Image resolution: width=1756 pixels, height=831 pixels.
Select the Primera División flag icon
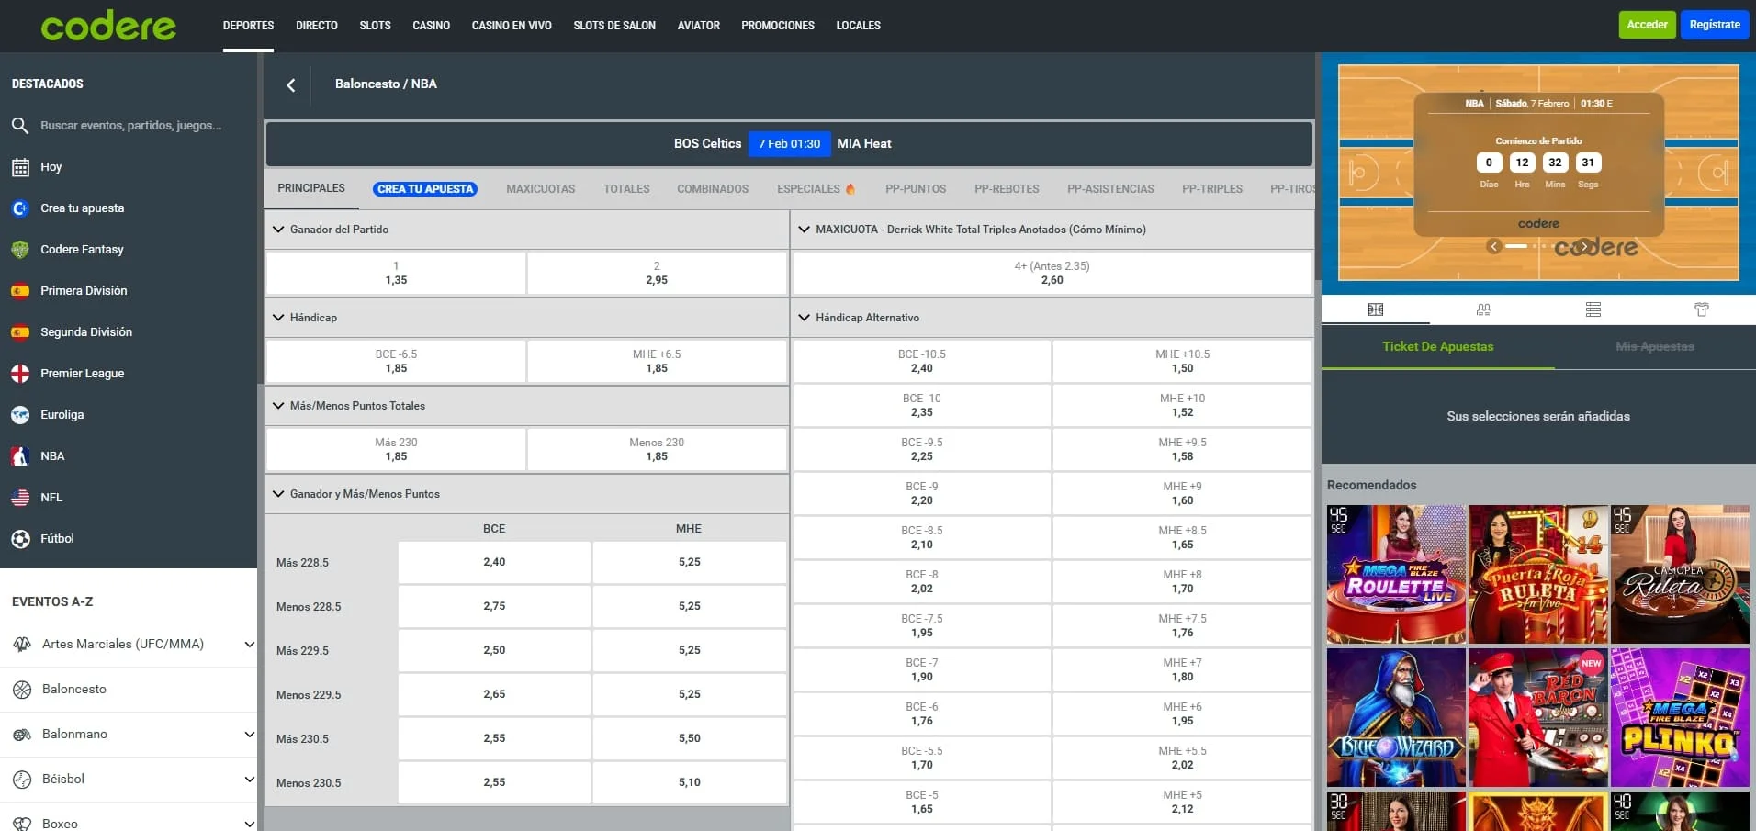(x=20, y=291)
